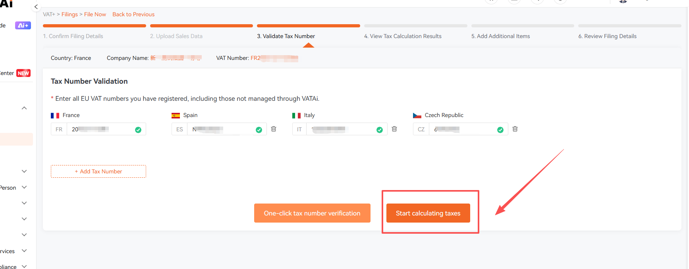Viewport: 689px width, 269px height.
Task: Click the Tax Number Validation heading
Action: 89,81
